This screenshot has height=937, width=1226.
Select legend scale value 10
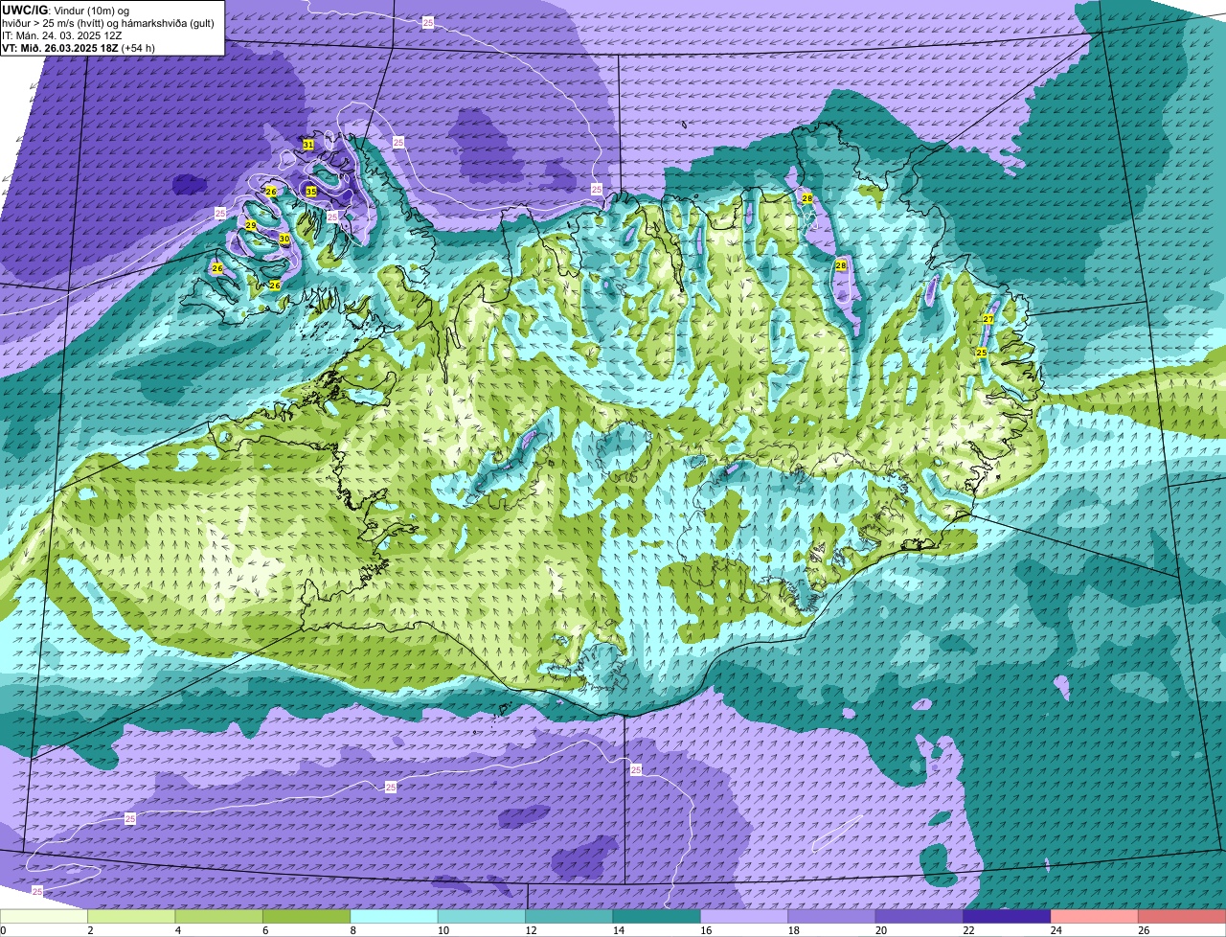pyautogui.click(x=443, y=930)
